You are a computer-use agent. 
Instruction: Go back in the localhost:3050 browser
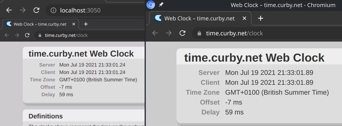(9, 10)
